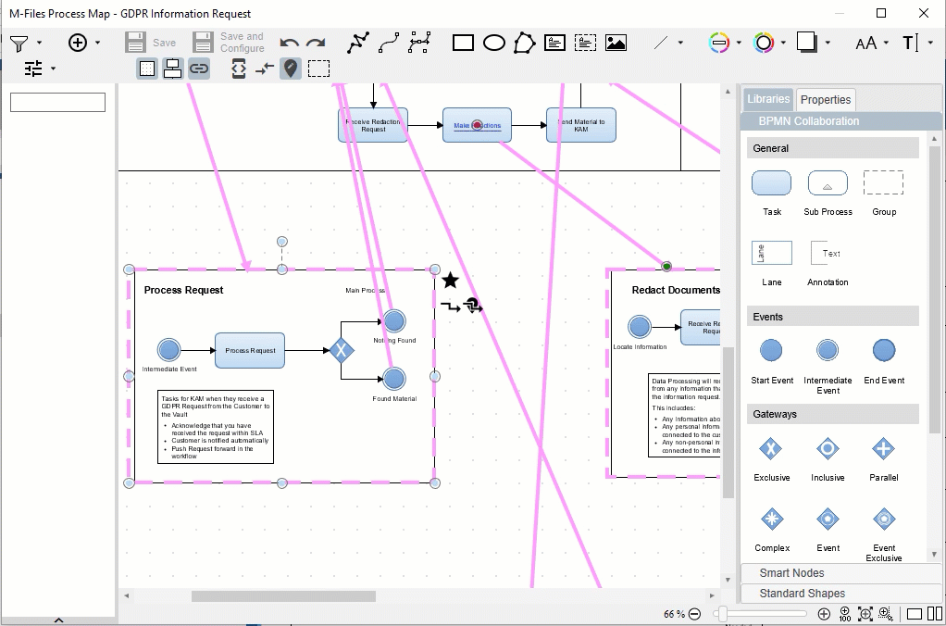946x626 pixels.
Task: Choose the curved connector tool
Action: pos(389,43)
